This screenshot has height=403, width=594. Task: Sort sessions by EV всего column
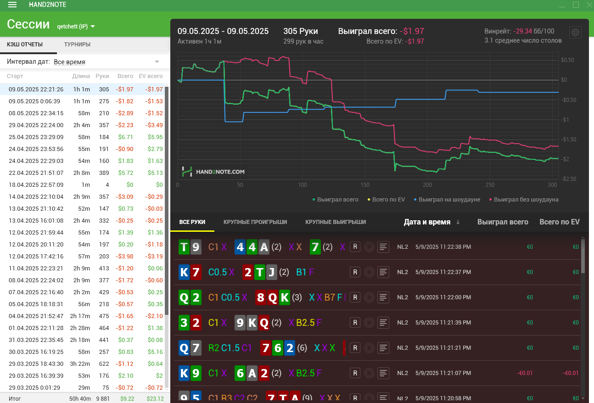pyautogui.click(x=151, y=76)
